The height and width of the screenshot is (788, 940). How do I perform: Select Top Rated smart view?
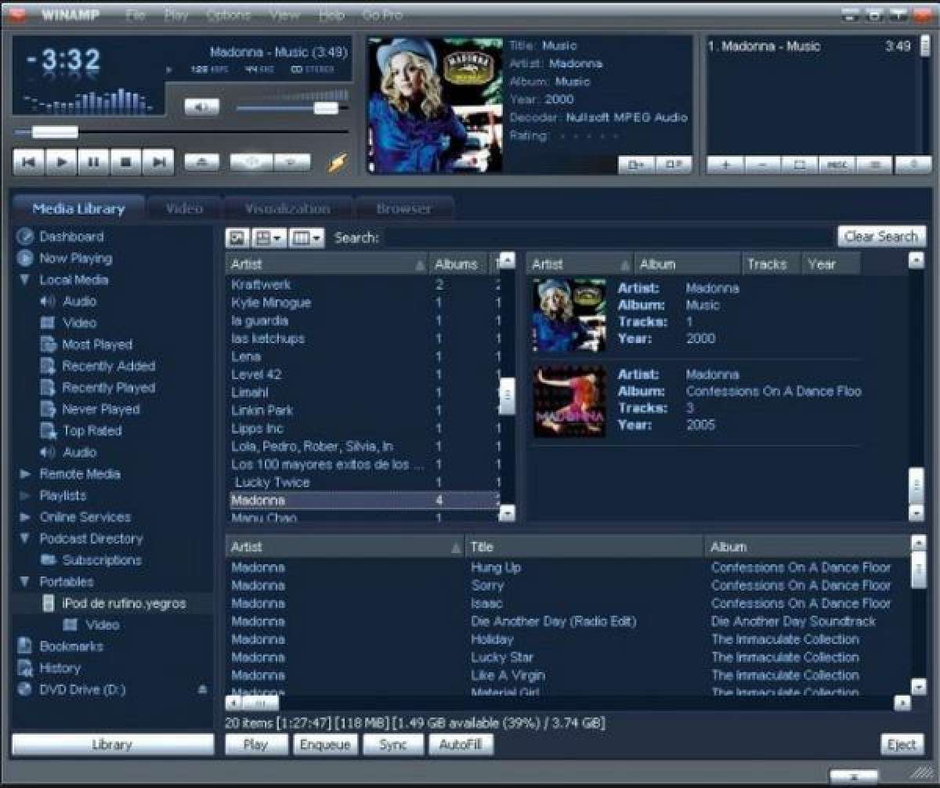click(92, 431)
